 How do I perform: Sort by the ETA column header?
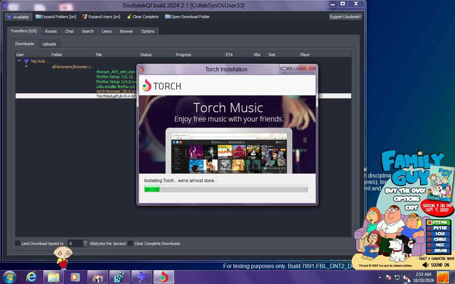point(239,55)
